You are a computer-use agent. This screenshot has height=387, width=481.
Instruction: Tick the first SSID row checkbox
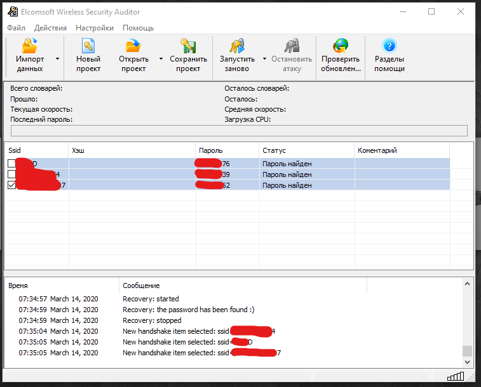click(x=12, y=164)
